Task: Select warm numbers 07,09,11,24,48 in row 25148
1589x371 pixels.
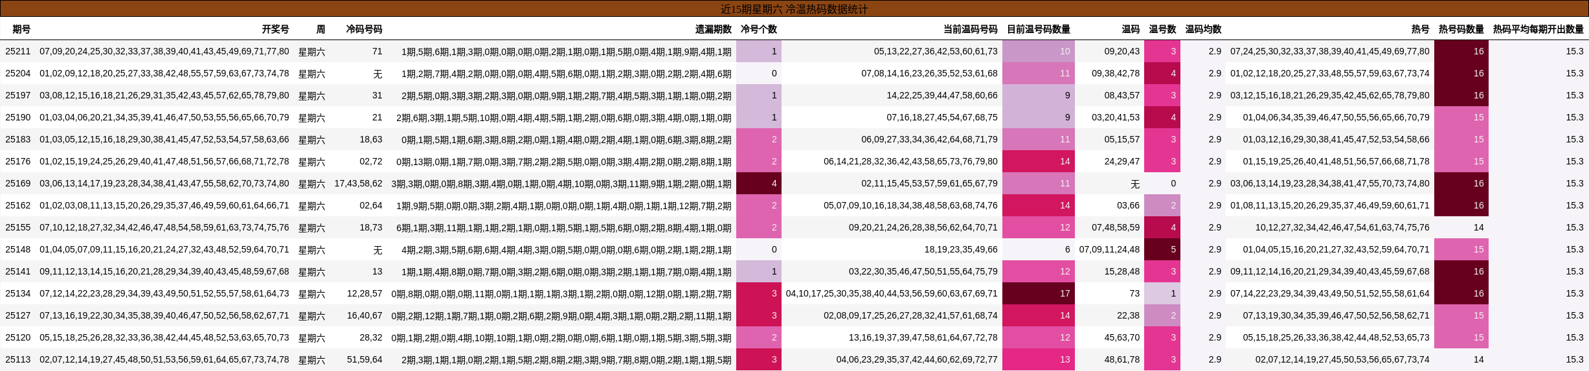Action: pos(1109,249)
